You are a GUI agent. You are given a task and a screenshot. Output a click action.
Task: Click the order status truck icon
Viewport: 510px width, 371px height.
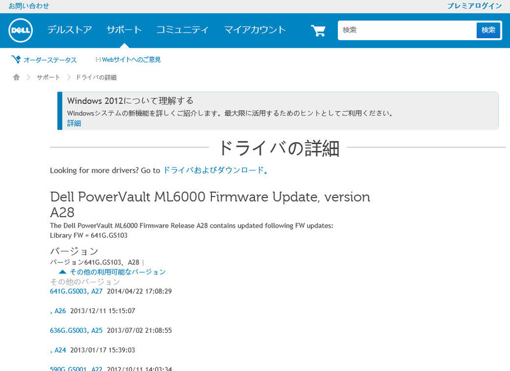16,59
